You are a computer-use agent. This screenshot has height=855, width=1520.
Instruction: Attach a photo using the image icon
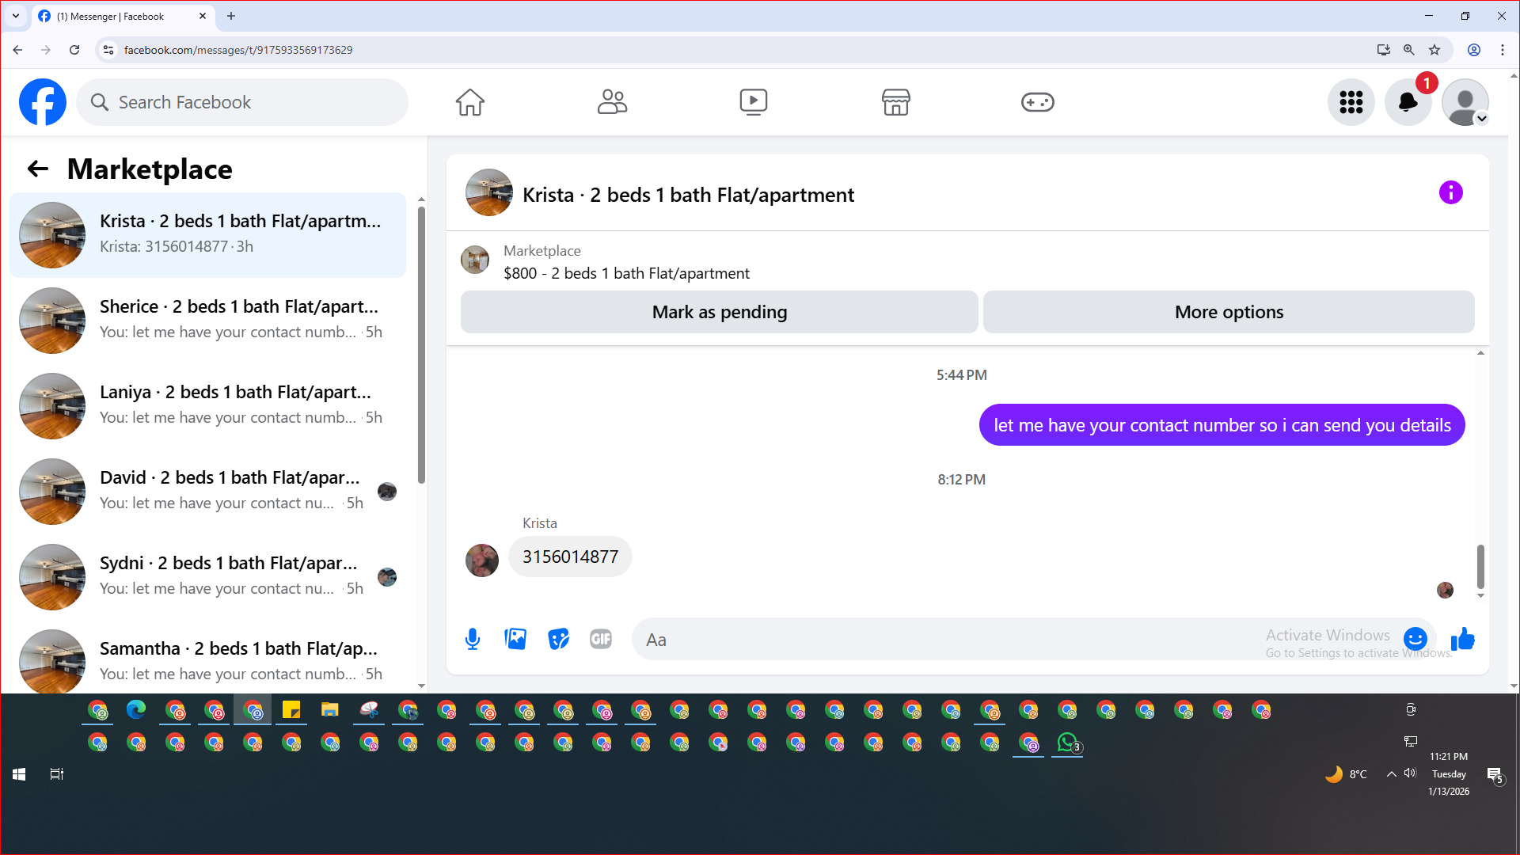click(515, 639)
